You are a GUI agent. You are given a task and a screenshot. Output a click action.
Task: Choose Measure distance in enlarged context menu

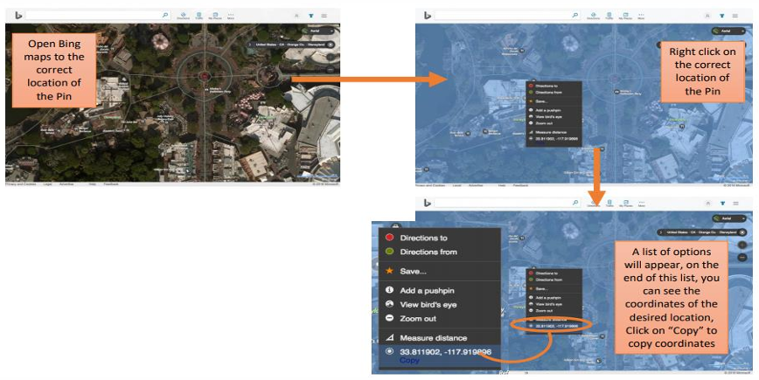click(440, 338)
